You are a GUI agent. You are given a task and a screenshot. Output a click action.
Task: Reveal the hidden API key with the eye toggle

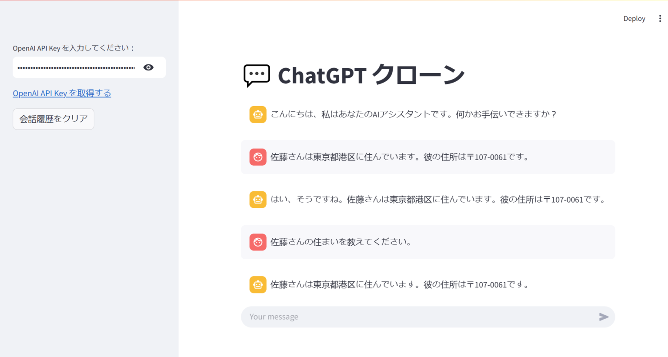point(148,67)
